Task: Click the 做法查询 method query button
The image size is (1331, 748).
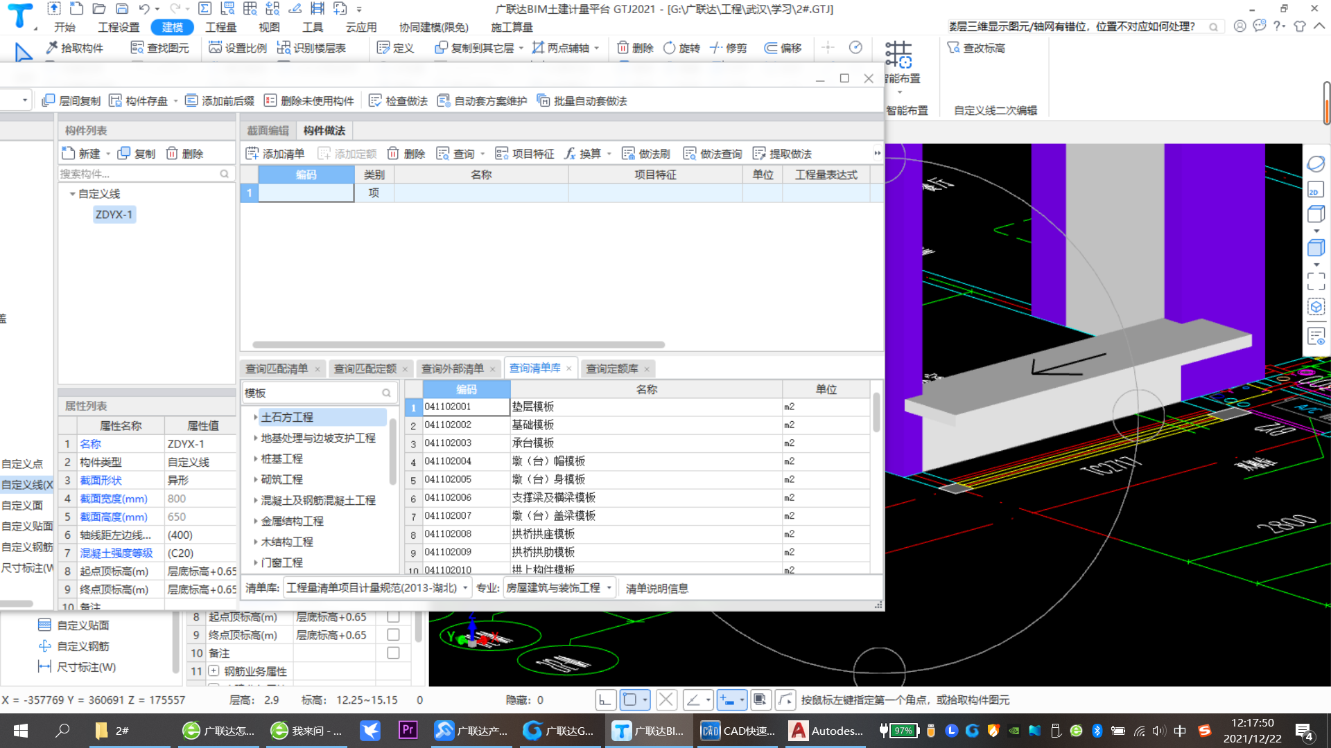Action: pos(713,154)
